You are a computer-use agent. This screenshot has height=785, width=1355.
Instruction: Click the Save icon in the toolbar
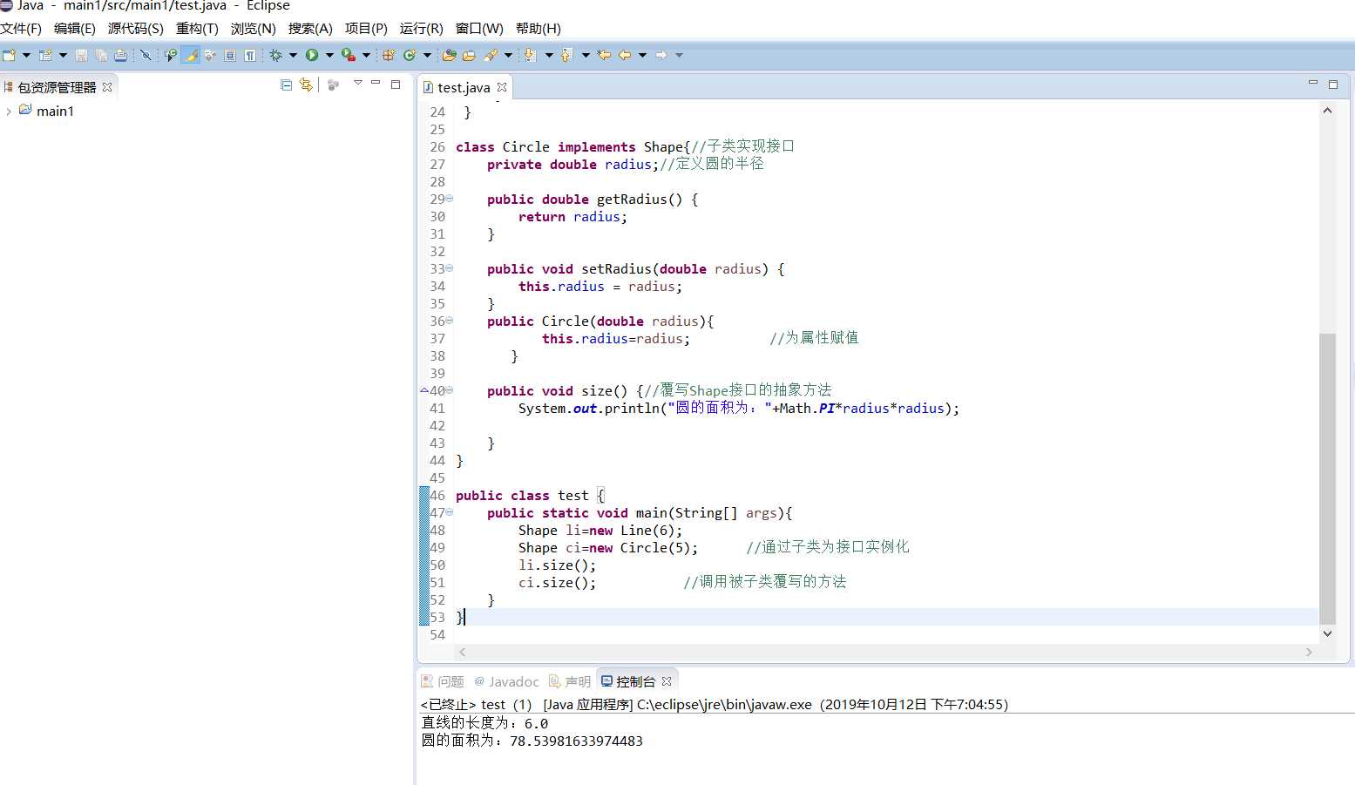(81, 55)
